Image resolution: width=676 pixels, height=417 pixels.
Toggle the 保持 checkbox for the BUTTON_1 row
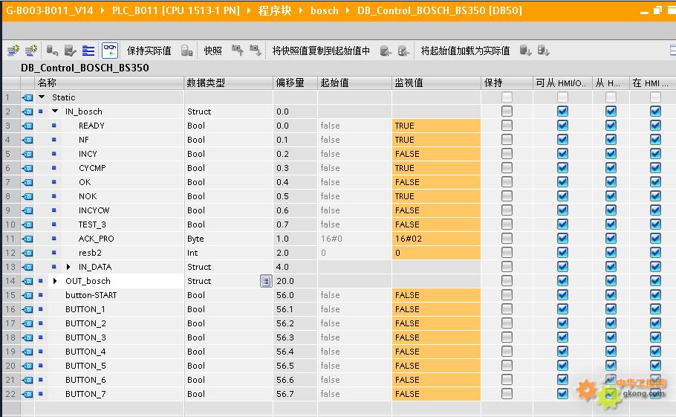click(507, 309)
